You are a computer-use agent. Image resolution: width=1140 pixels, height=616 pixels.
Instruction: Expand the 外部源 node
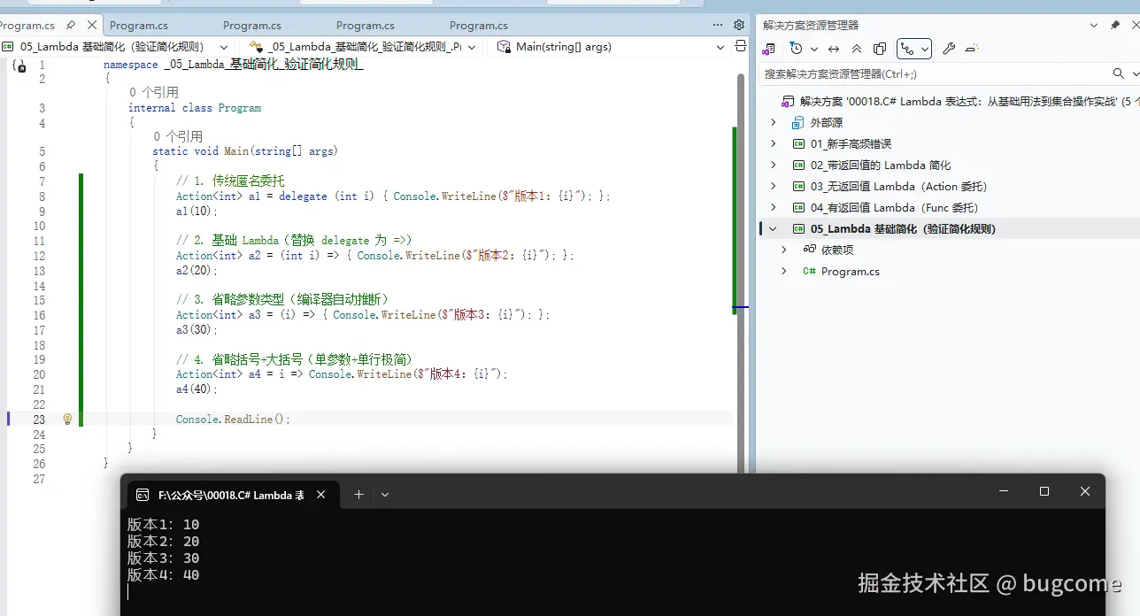coord(774,122)
